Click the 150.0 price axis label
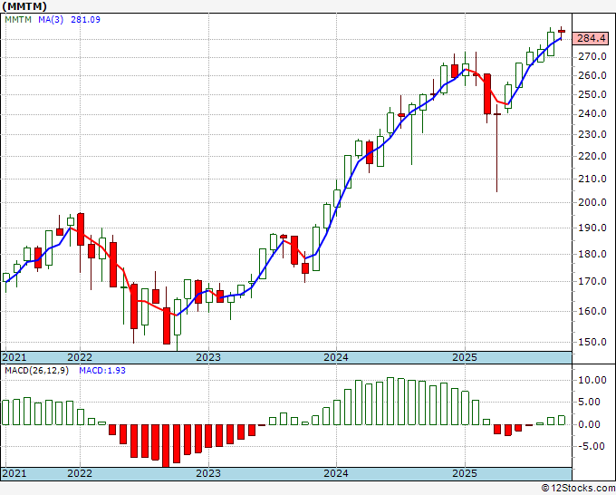The height and width of the screenshot is (495, 616). point(592,342)
